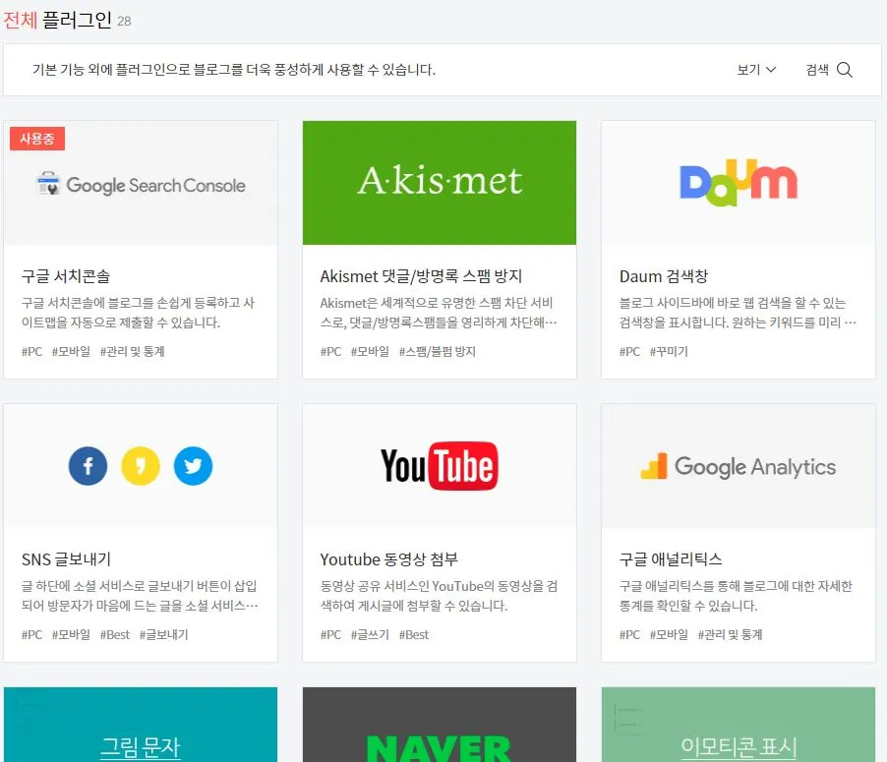Click #PC tag under Akismet card
This screenshot has width=887, height=762.
coord(331,351)
